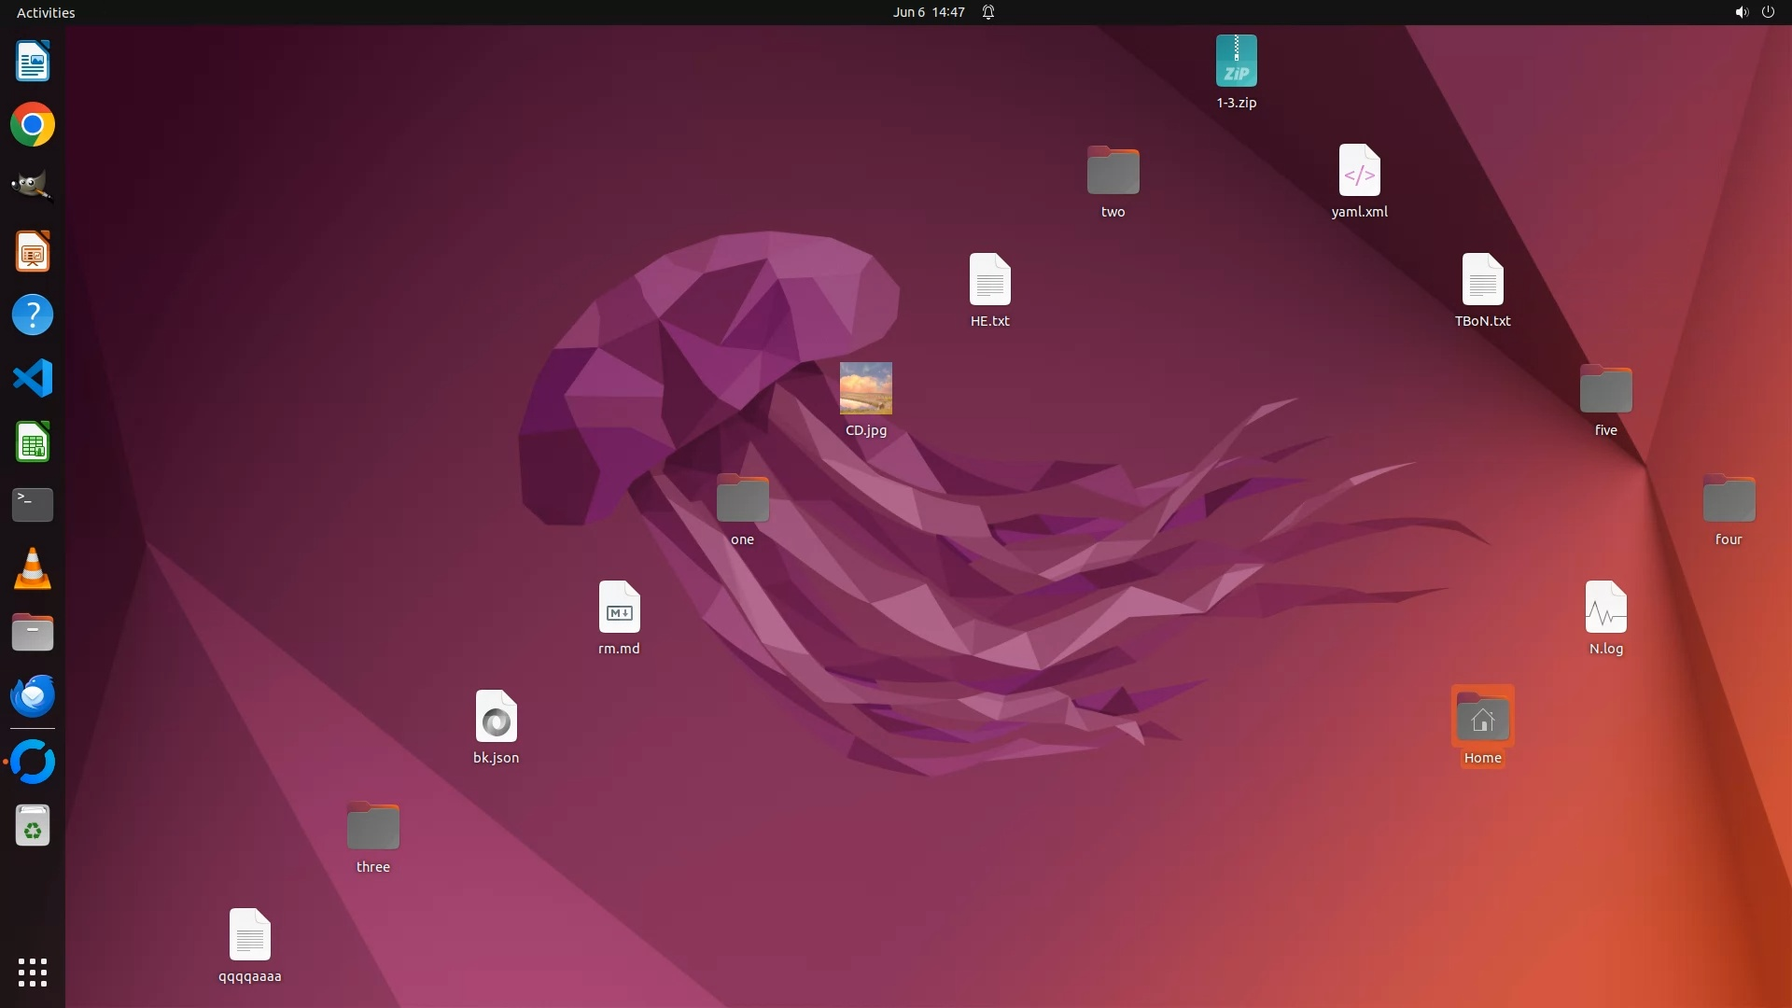Open LibreOffice Calc spreadsheet app

33,442
